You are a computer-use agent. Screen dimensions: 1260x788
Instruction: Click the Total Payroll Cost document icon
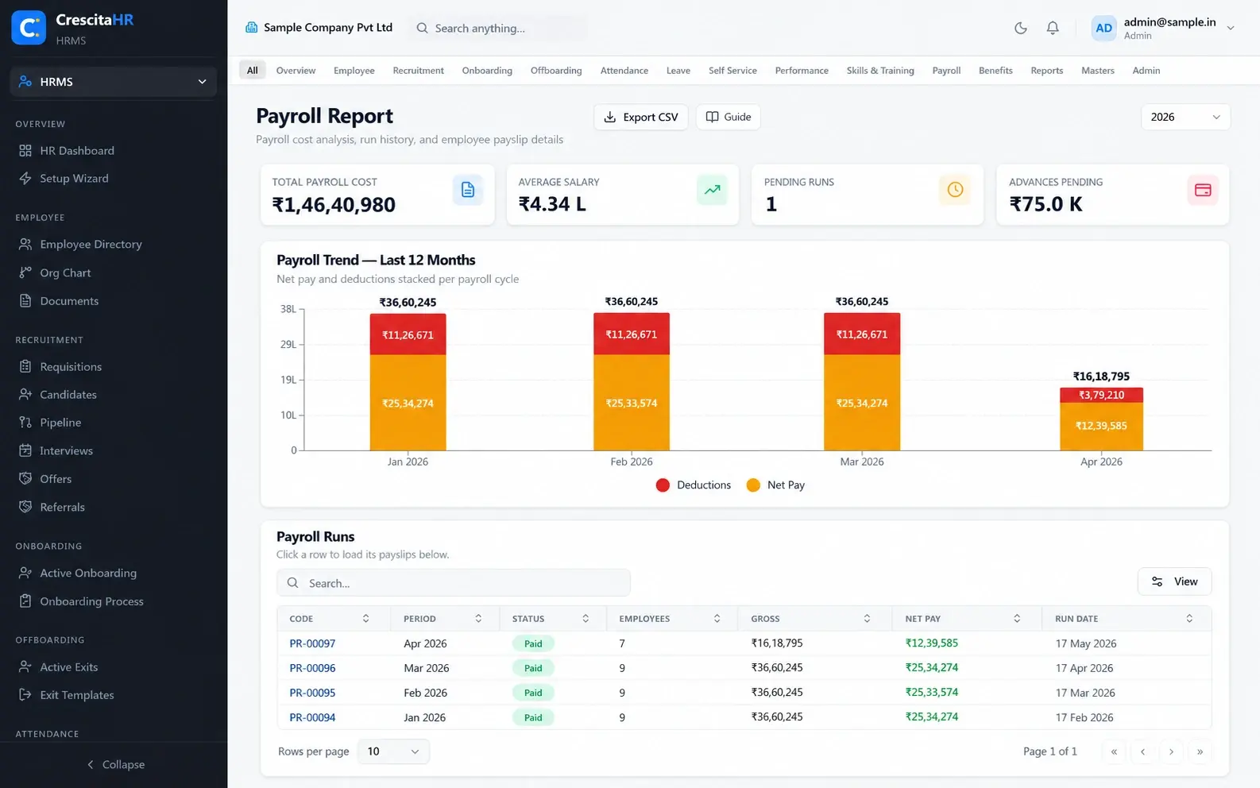tap(468, 190)
